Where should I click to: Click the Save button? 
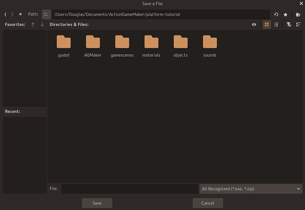97,203
